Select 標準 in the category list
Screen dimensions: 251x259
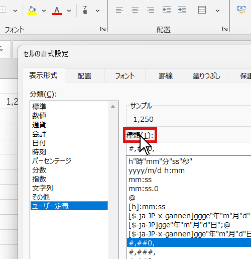69,107
